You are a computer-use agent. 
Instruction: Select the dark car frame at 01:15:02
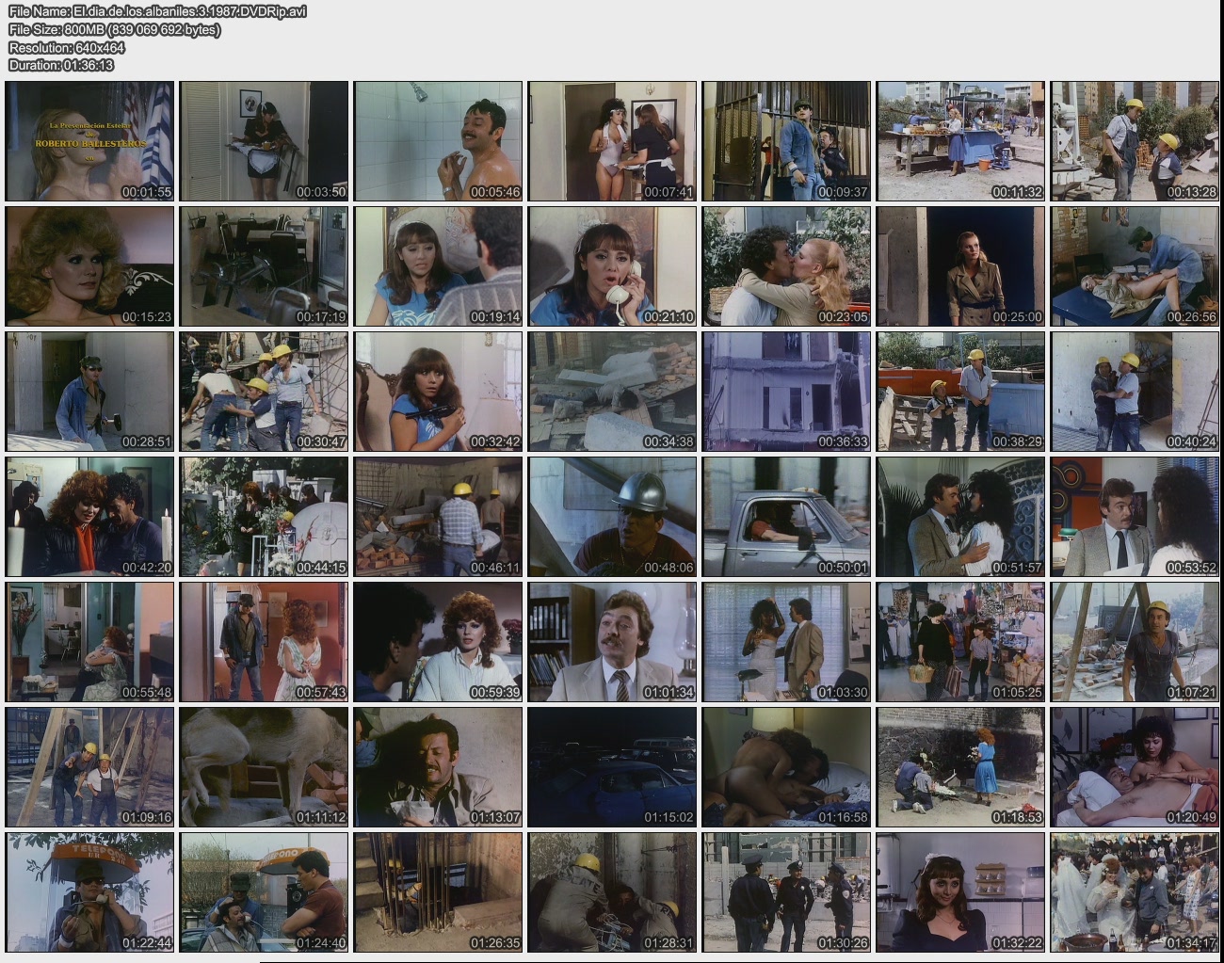pos(612,767)
